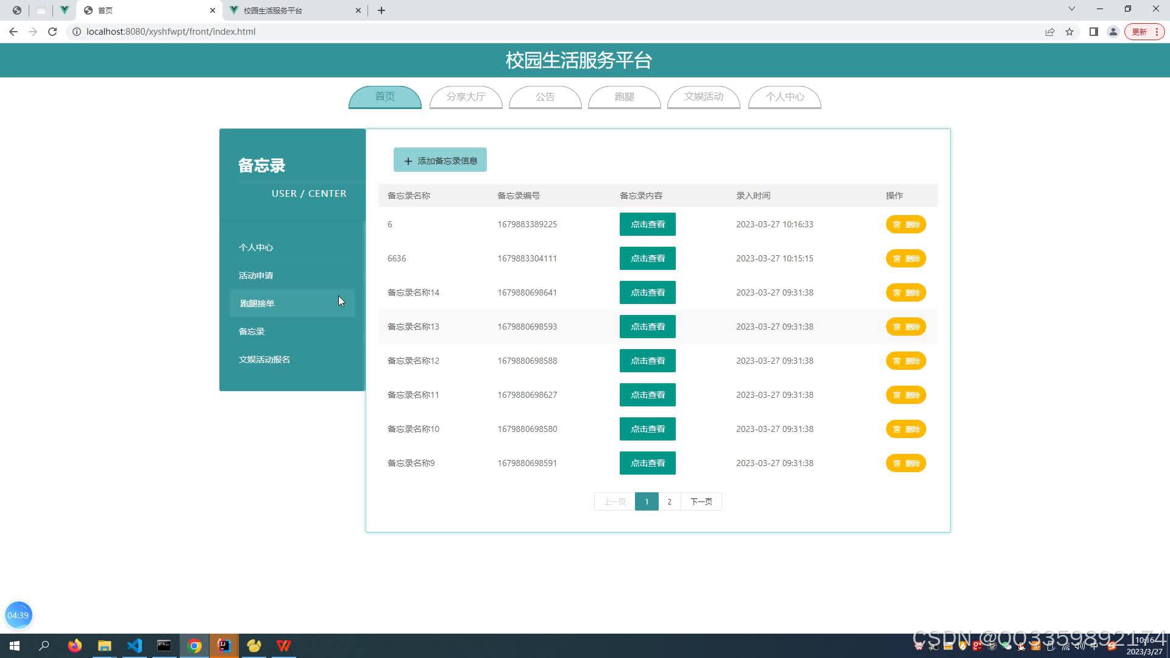Screen dimensions: 1170x658
Task: Open terminal window from taskbar
Action: click(x=165, y=646)
